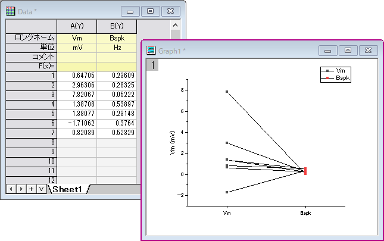
Task: Click the Bspk X axis tick label
Action: [x=305, y=213]
